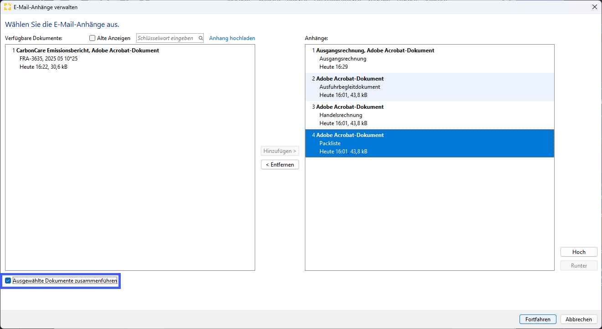Viewport: 602px width, 329px height.
Task: Select the Ausfuhrbegleitdokument attachment
Action: click(x=429, y=87)
